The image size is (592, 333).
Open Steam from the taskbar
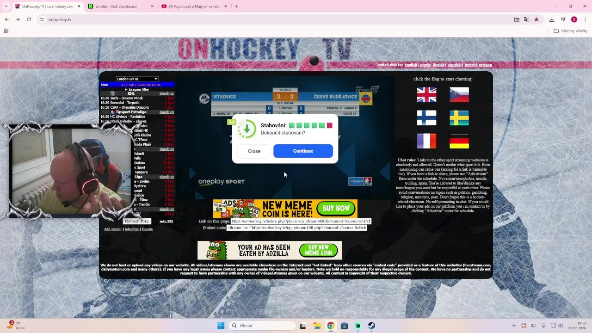tap(371, 326)
